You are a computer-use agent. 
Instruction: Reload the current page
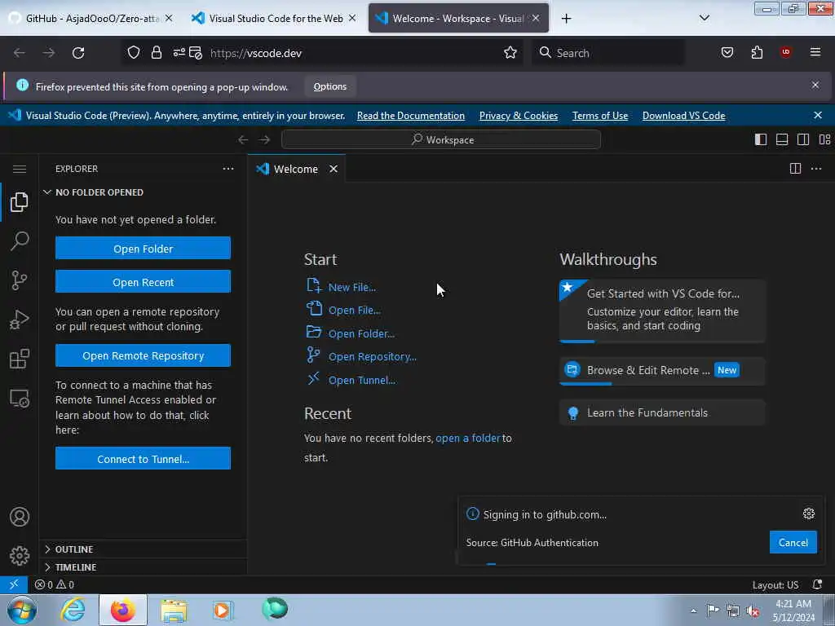(78, 53)
